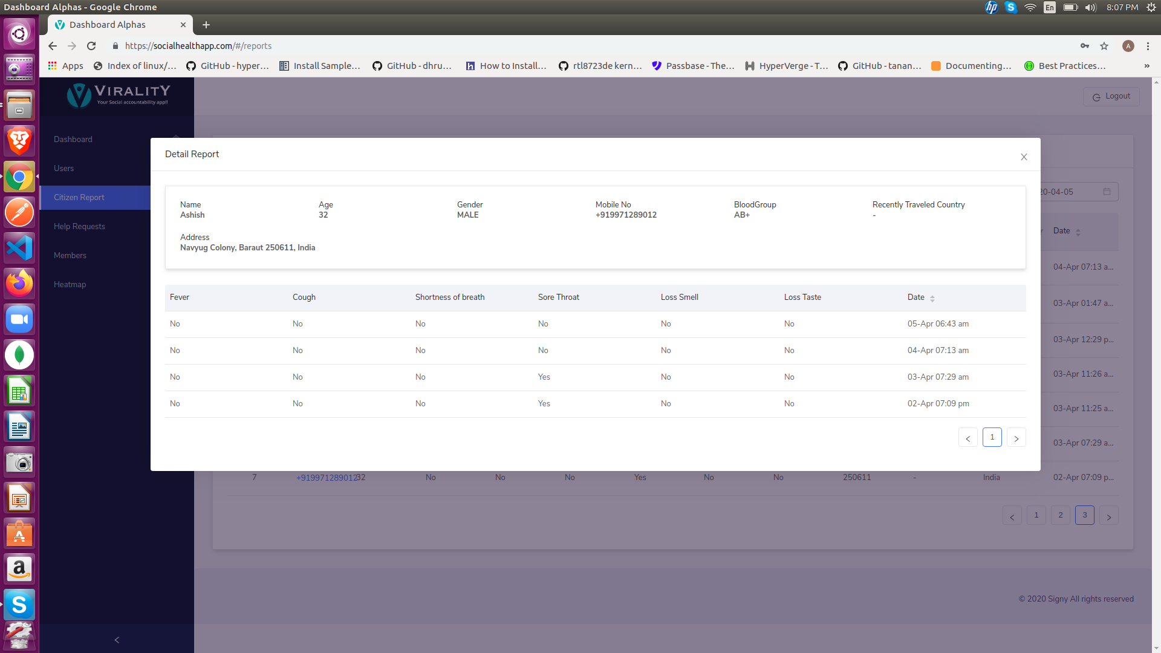Screen dimensions: 1161x653
Task: Go to page 2 of citizen reports
Action: (x=1060, y=515)
